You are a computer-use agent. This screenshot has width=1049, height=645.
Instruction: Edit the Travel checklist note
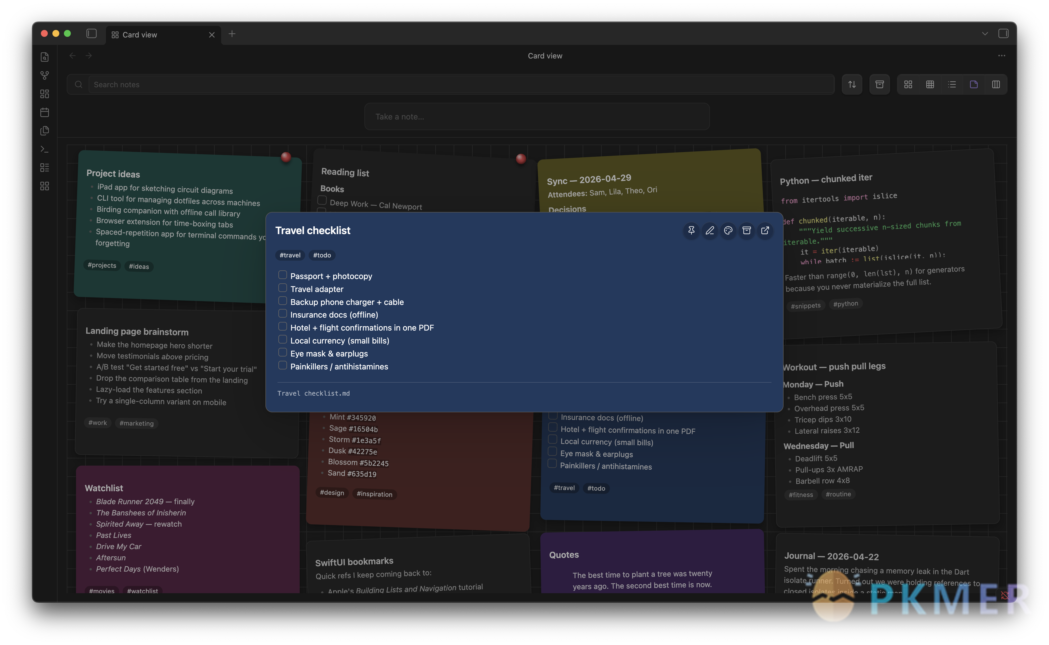tap(710, 230)
